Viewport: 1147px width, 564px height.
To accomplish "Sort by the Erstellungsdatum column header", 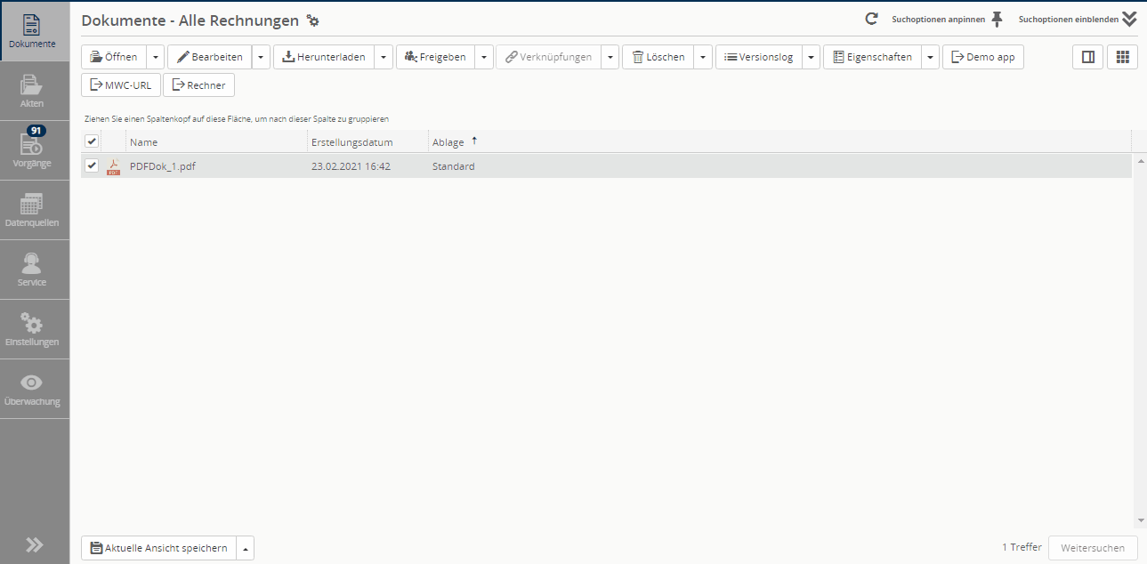I will [351, 142].
